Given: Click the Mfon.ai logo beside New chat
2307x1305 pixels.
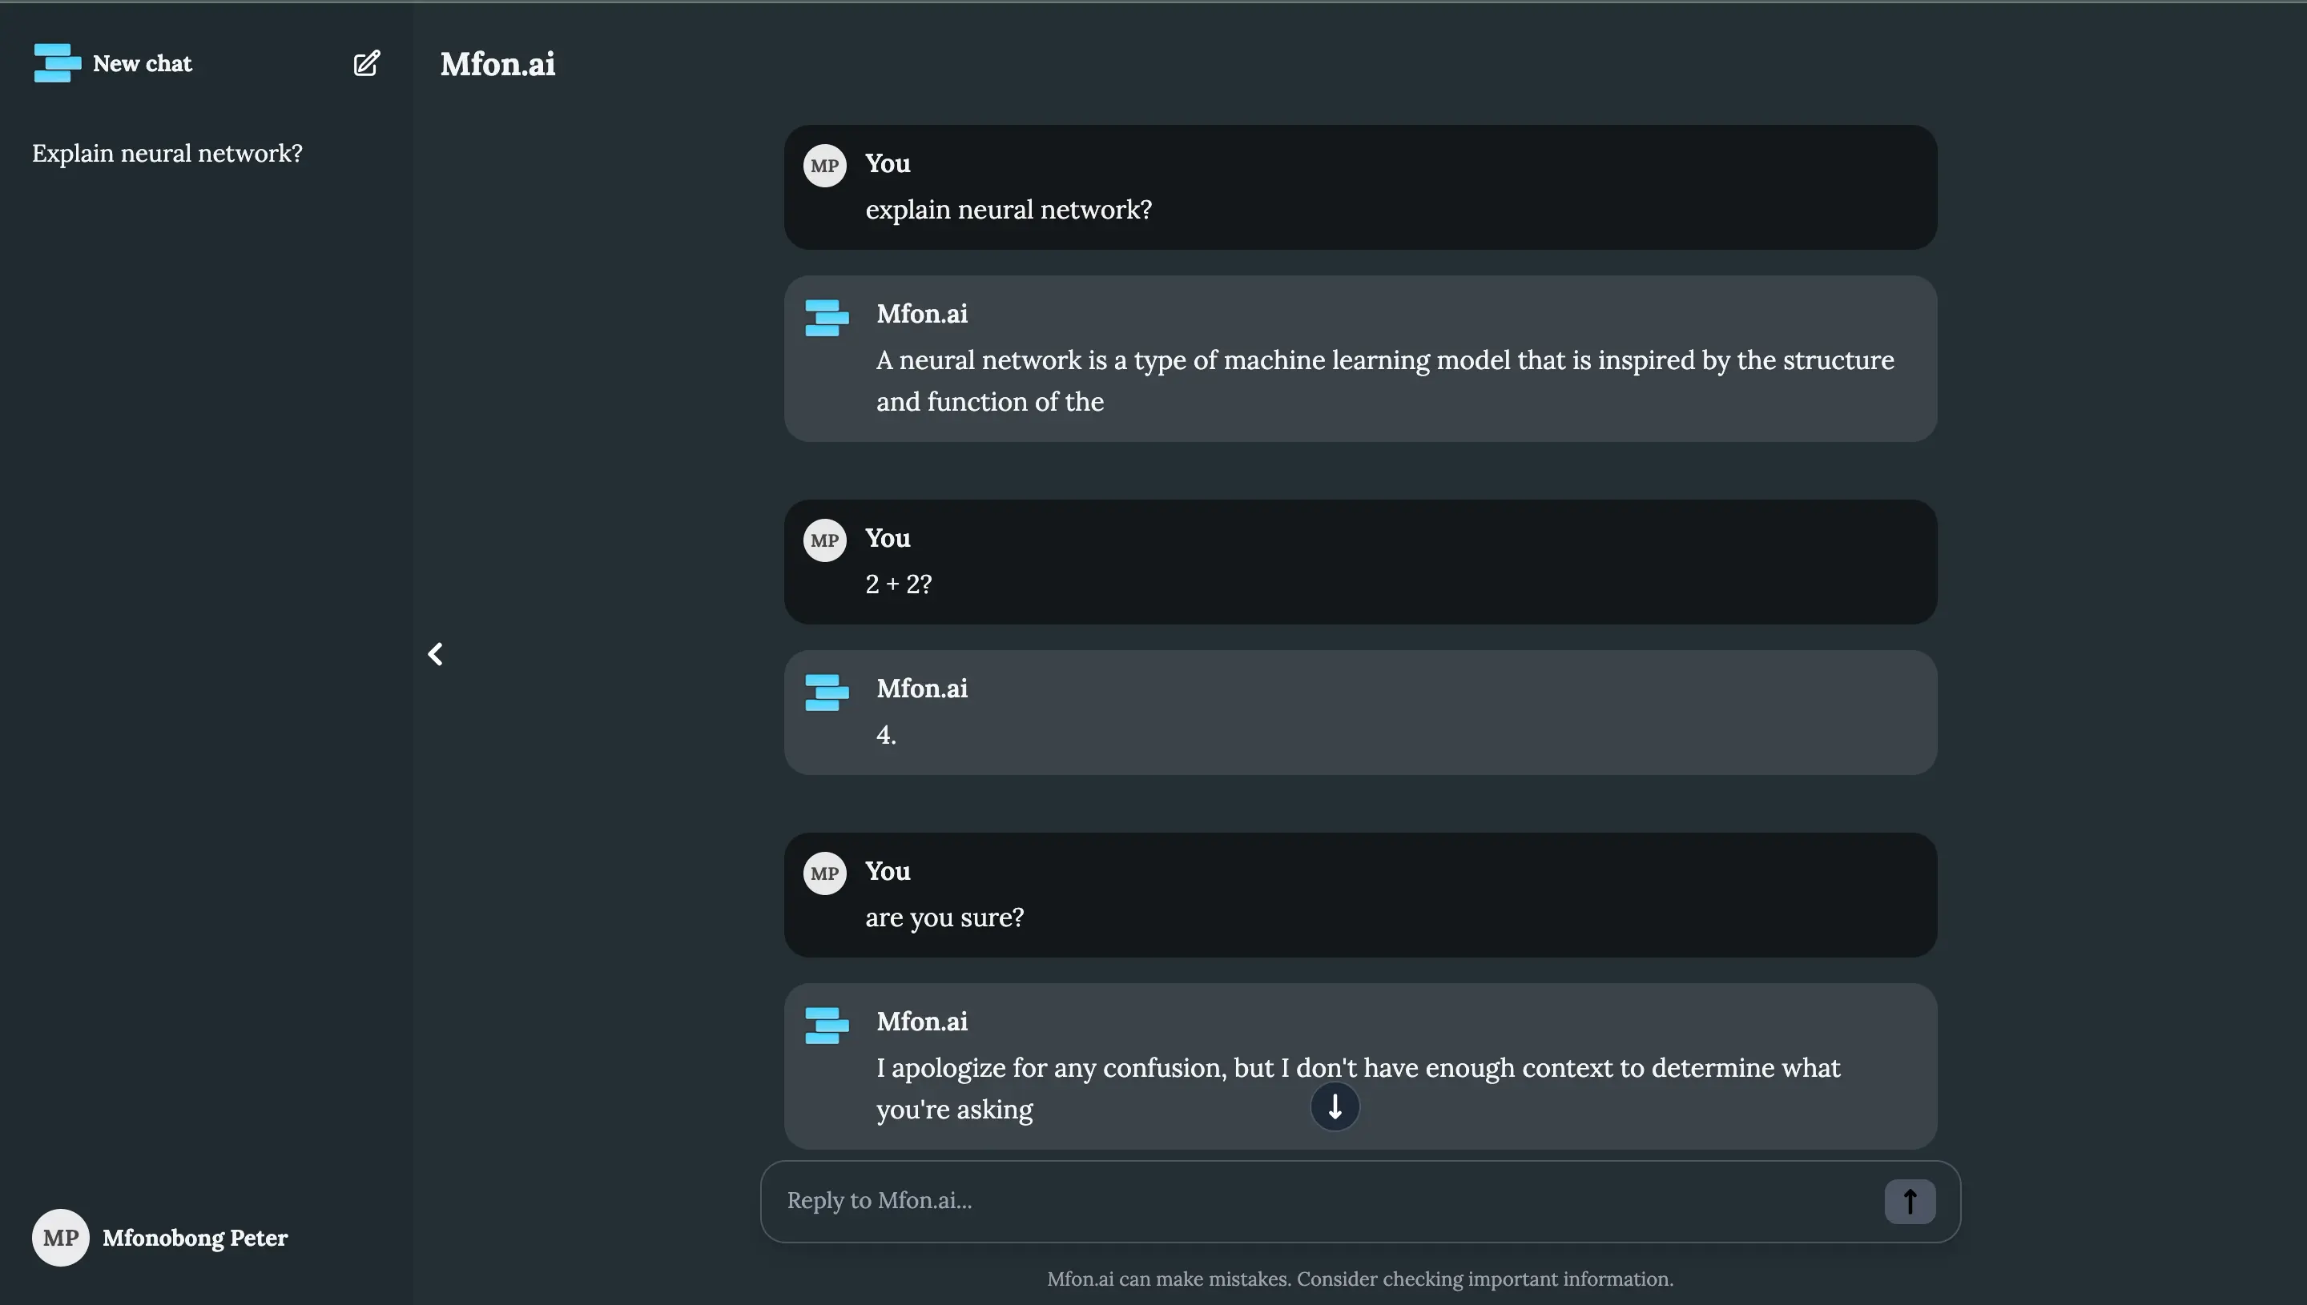Looking at the screenshot, I should [x=57, y=62].
